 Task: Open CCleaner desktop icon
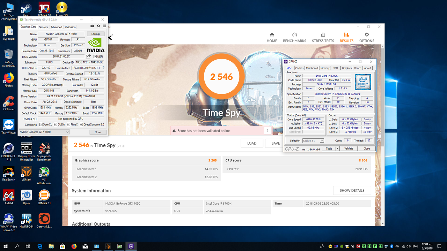point(9,103)
